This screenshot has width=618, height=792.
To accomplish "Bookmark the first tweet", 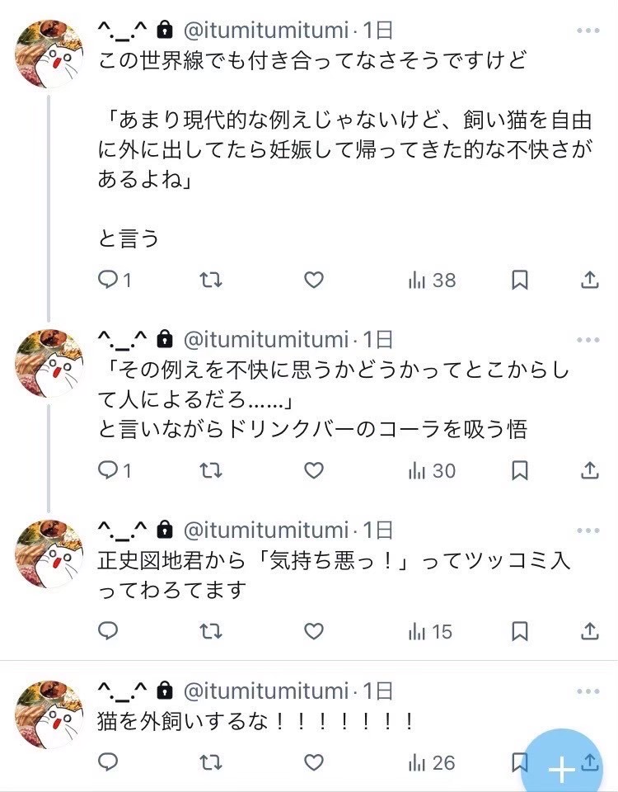I will coord(520,280).
